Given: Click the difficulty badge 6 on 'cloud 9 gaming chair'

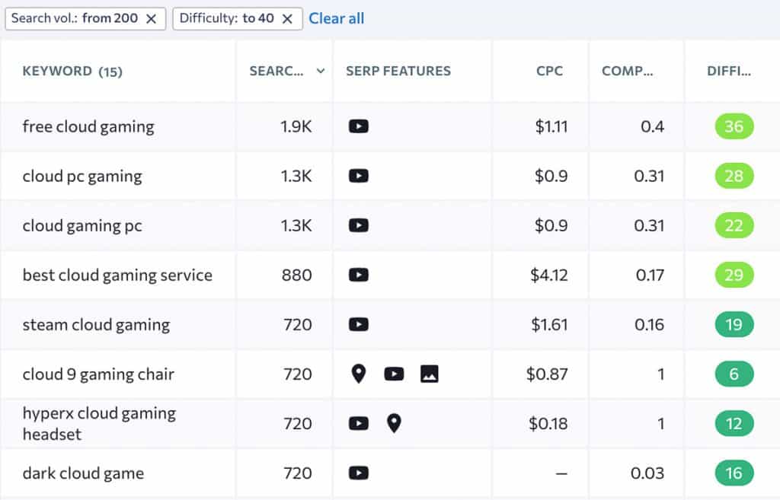Looking at the screenshot, I should coord(733,374).
